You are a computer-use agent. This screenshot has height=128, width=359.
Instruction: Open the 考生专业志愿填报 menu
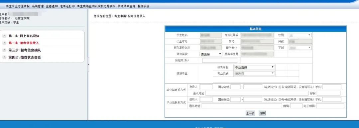tap(18, 6)
